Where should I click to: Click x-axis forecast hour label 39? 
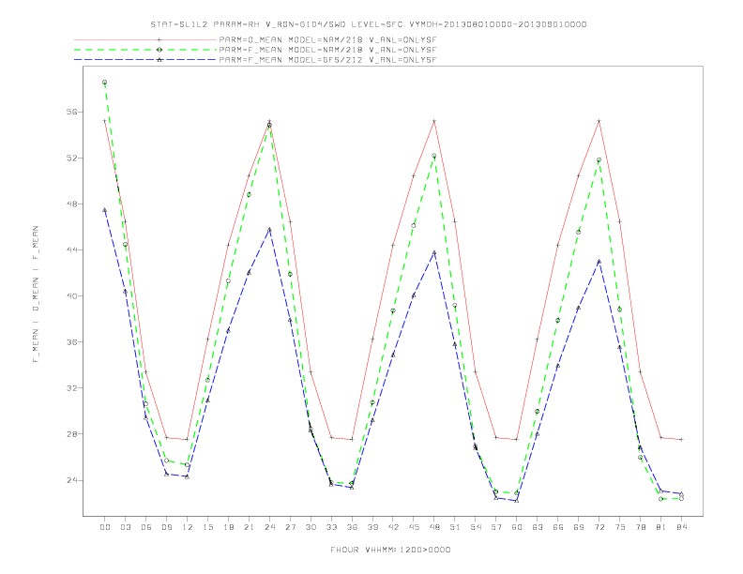372,527
